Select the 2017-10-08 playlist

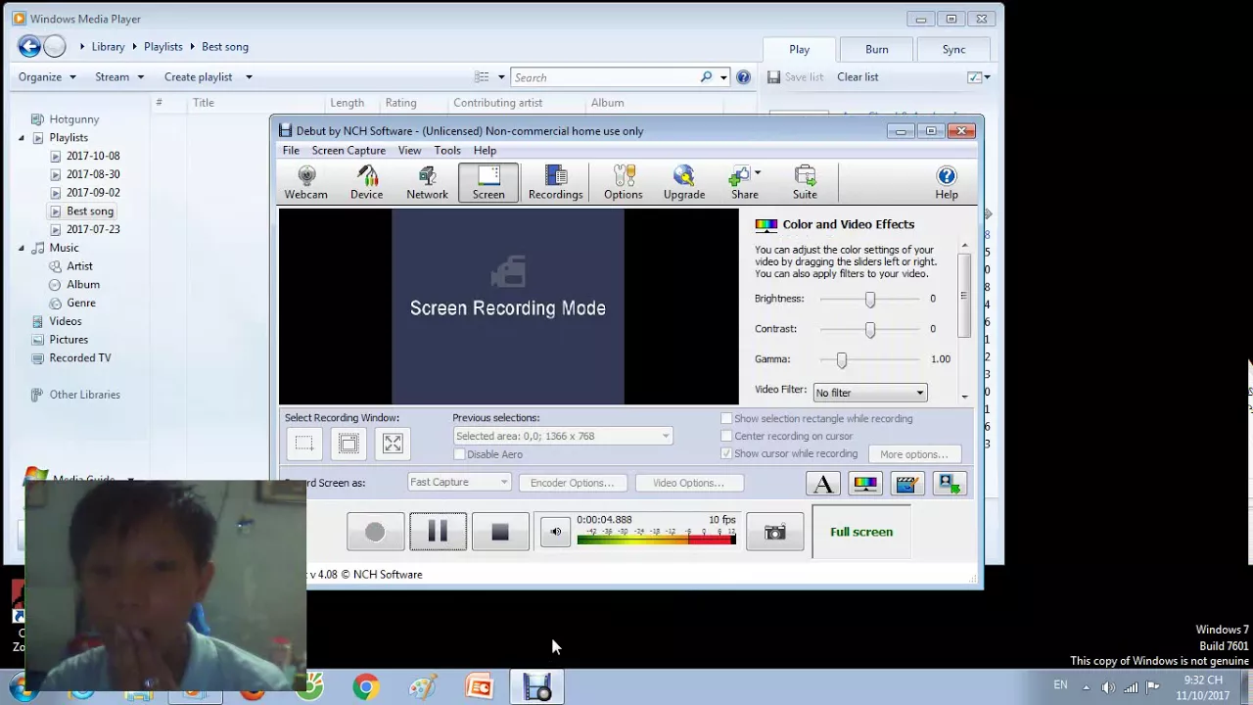pos(93,156)
